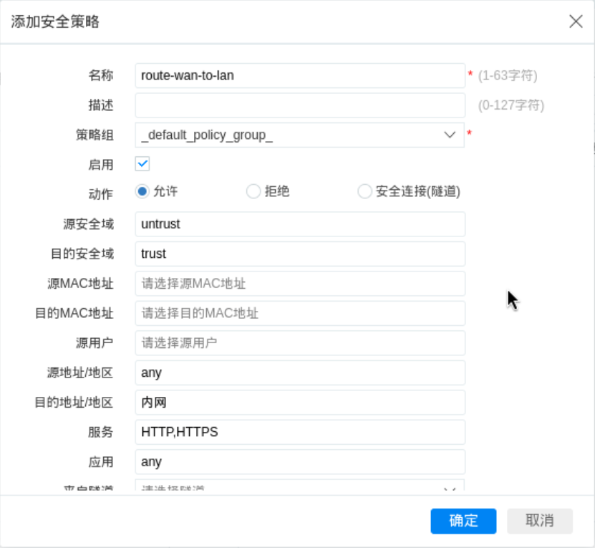Screen dimensions: 595x548
Task: Open the 源安全域 field showing untrust
Action: pyautogui.click(x=300, y=224)
